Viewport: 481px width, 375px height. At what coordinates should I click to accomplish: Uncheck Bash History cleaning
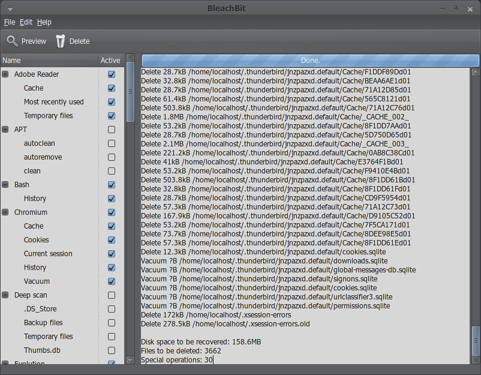(x=111, y=198)
